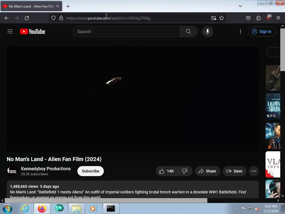Open the Firefox extensions puzzle icon

(x=258, y=18)
